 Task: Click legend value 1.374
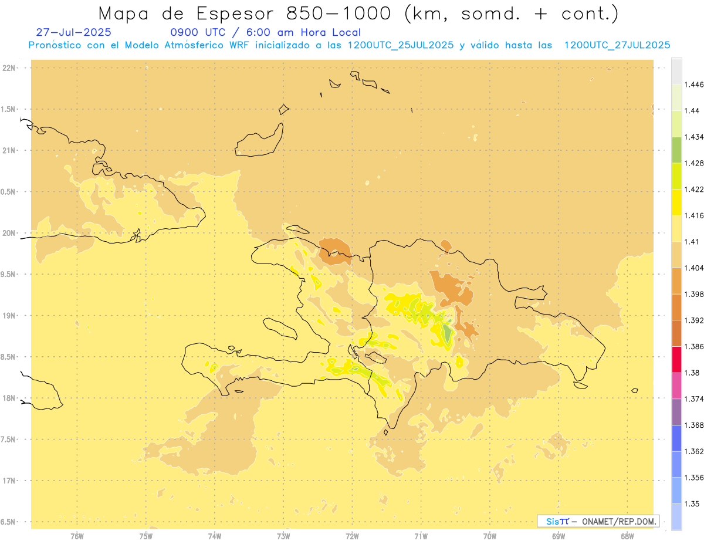point(694,399)
